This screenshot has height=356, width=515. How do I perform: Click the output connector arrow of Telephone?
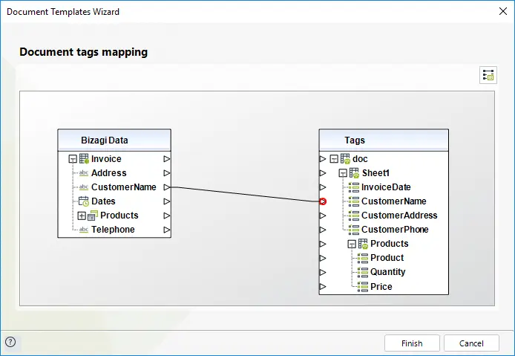(x=167, y=230)
